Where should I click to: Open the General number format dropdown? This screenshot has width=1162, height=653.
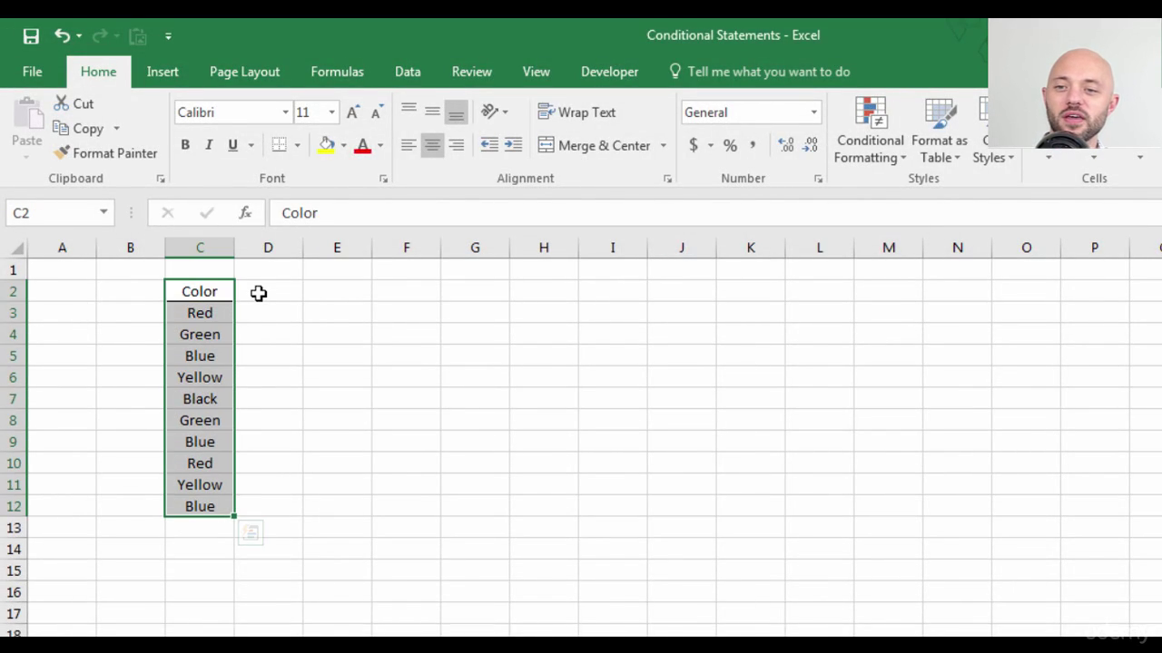coord(811,112)
